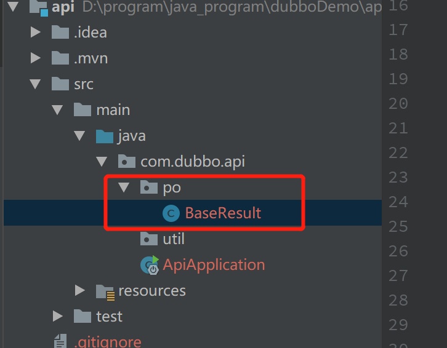Click the api module icon
Viewport: 447px width, 348px height.
pos(39,8)
